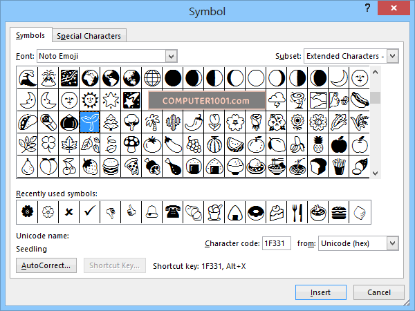
Task: Choose the crescent moon symbol
Action: click(x=339, y=77)
